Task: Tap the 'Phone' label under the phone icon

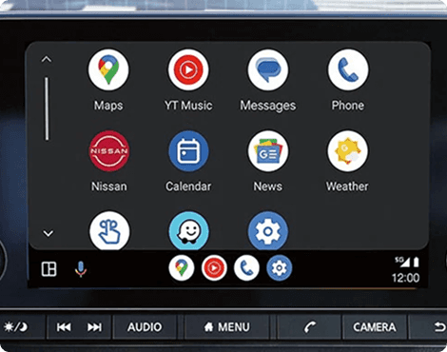Action: pyautogui.click(x=348, y=106)
